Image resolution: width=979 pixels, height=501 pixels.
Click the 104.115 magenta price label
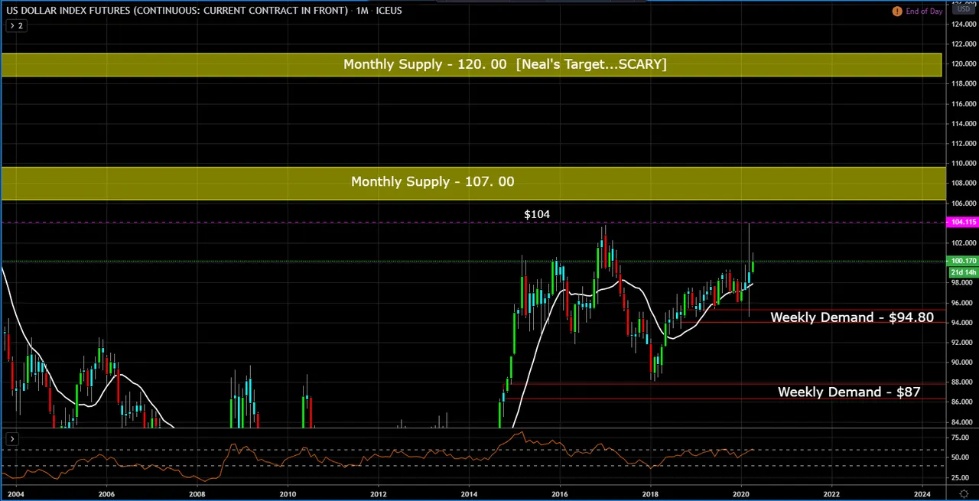962,222
